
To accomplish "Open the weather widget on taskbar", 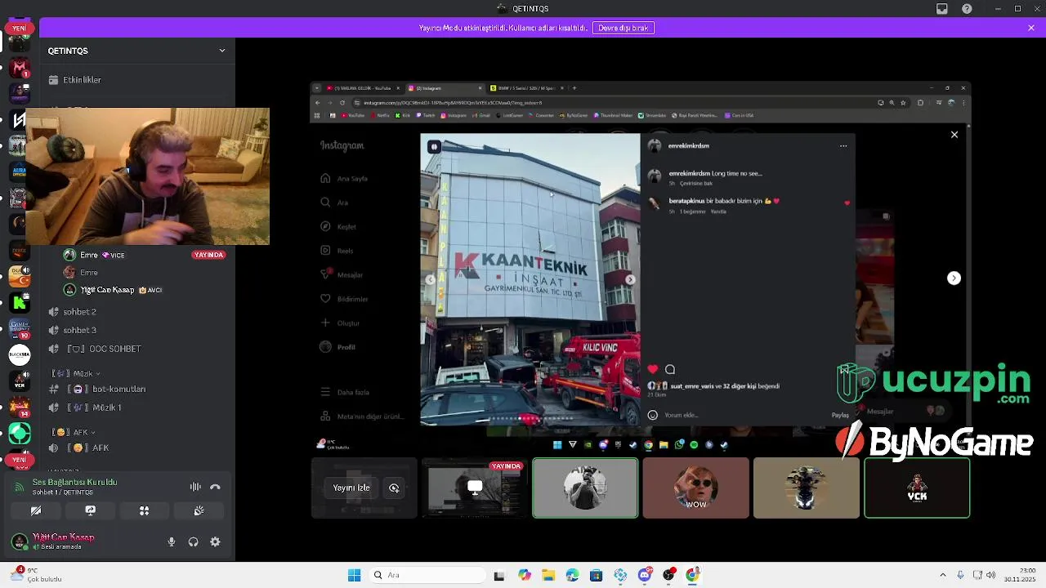I will pyautogui.click(x=37, y=575).
